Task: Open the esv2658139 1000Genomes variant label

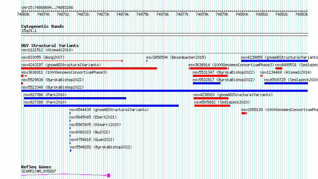Action: click(x=280, y=110)
